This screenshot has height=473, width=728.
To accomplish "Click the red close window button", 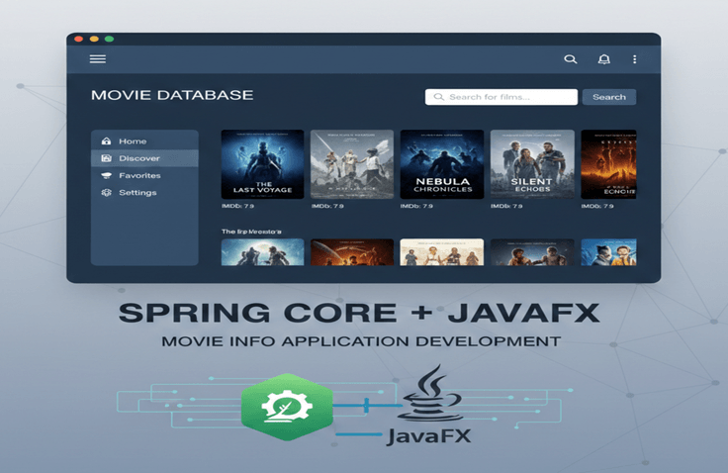I will (79, 39).
